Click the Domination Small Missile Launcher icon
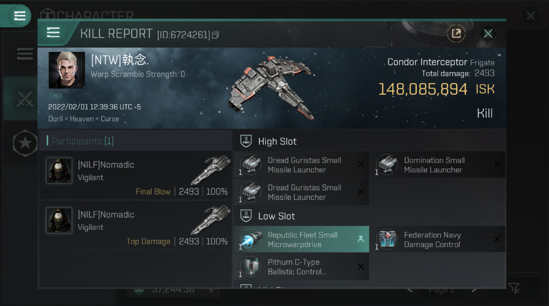The image size is (549, 306). click(x=387, y=164)
